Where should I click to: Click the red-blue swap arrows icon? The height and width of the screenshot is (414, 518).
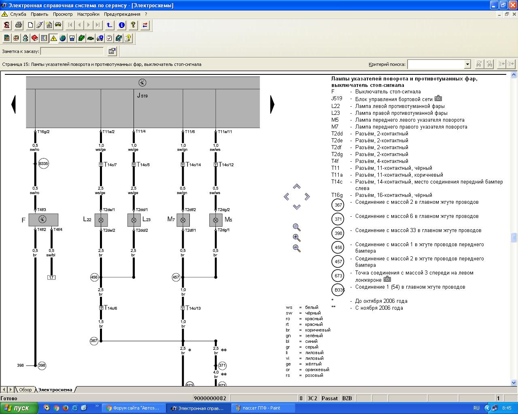point(145,25)
